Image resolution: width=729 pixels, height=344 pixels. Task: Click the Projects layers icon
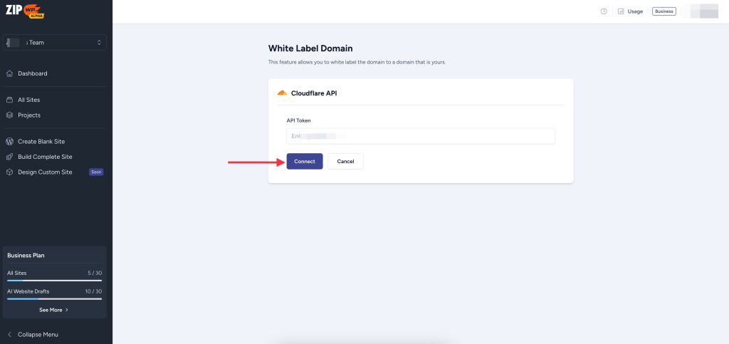point(10,115)
